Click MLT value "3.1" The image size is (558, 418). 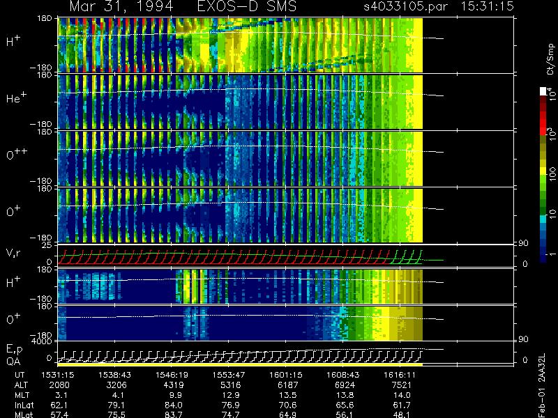pyautogui.click(x=61, y=395)
